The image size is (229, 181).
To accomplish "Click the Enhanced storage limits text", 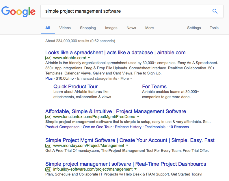I will (97, 79).
